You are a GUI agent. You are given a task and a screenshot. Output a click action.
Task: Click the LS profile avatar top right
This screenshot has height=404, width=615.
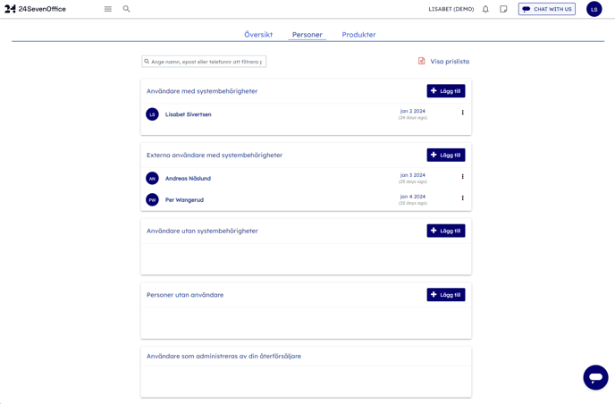pyautogui.click(x=594, y=9)
